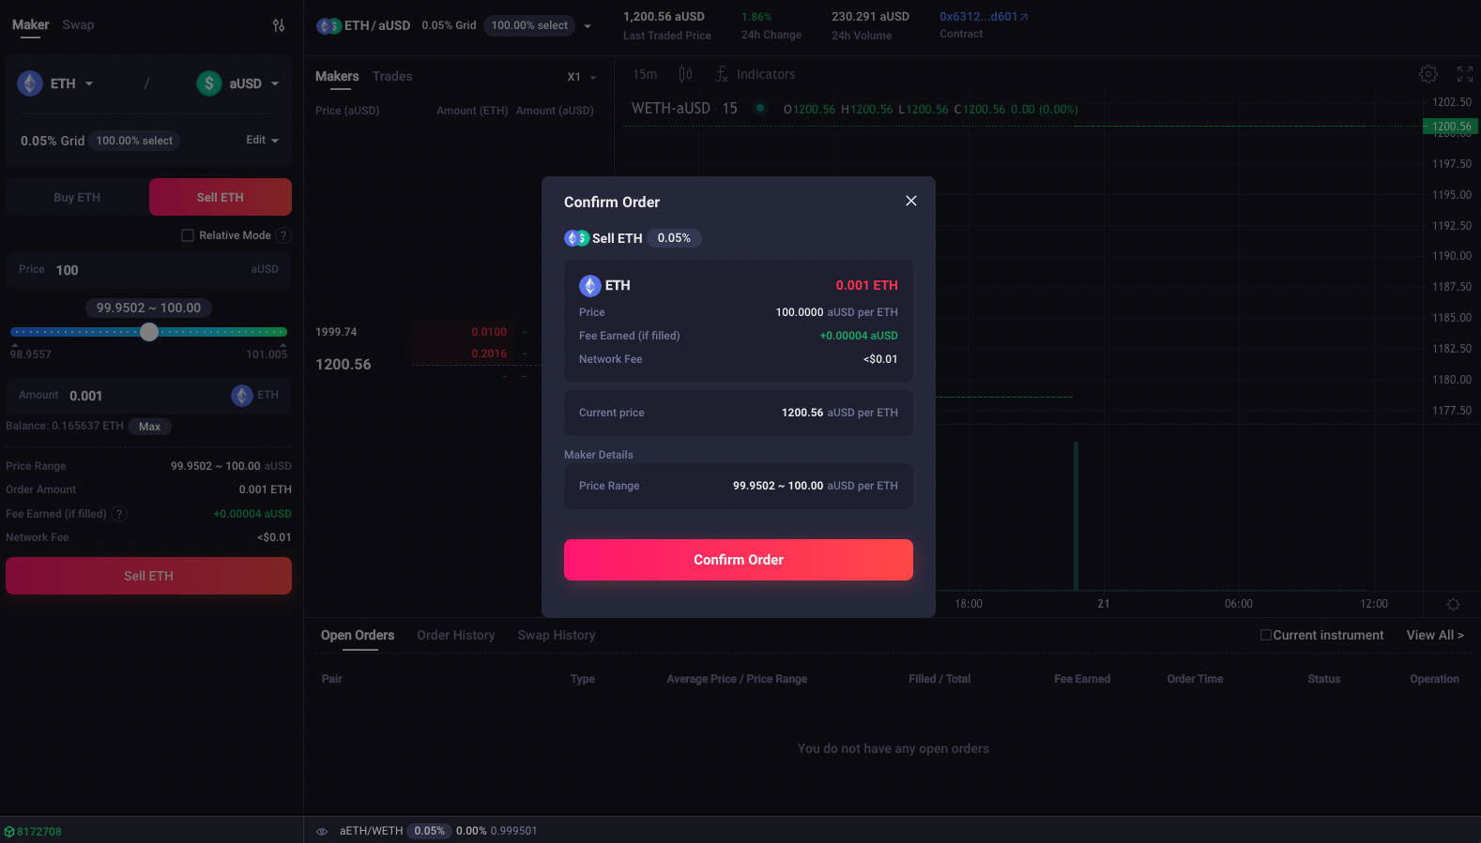This screenshot has width=1481, height=843.
Task: Click the candlestick chart type icon
Action: coord(685,74)
